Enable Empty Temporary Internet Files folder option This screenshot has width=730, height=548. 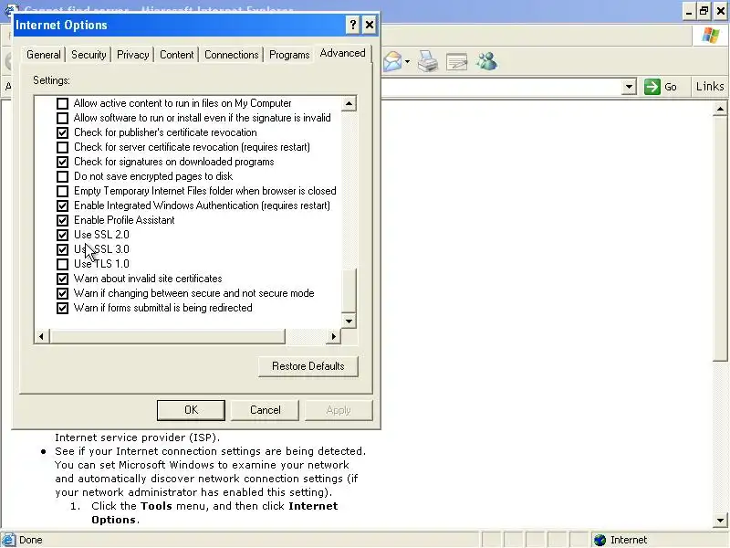[x=62, y=191]
